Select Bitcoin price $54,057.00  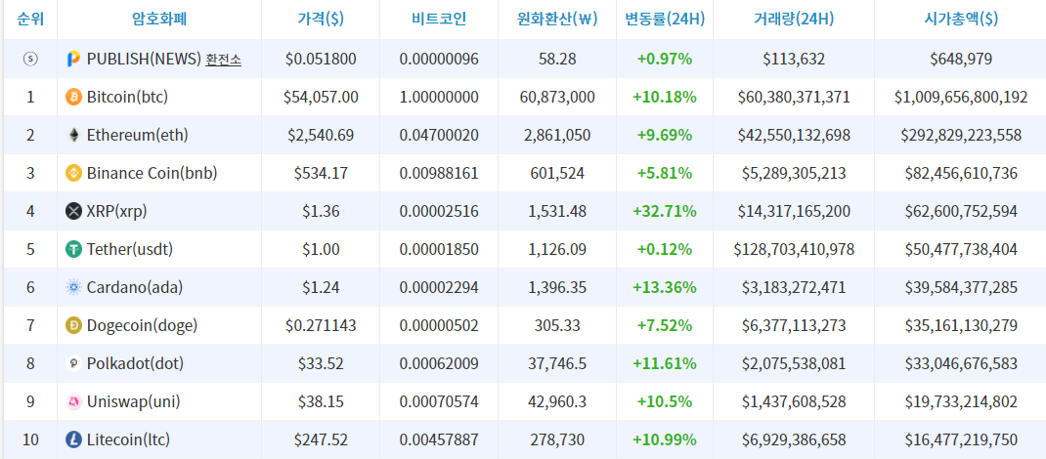point(321,98)
